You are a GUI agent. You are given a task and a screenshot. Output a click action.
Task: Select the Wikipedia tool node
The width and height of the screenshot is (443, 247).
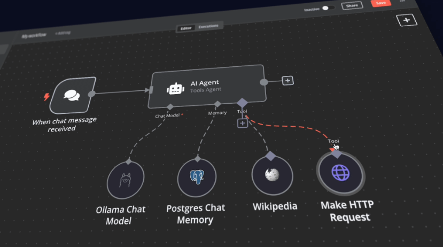[271, 175]
